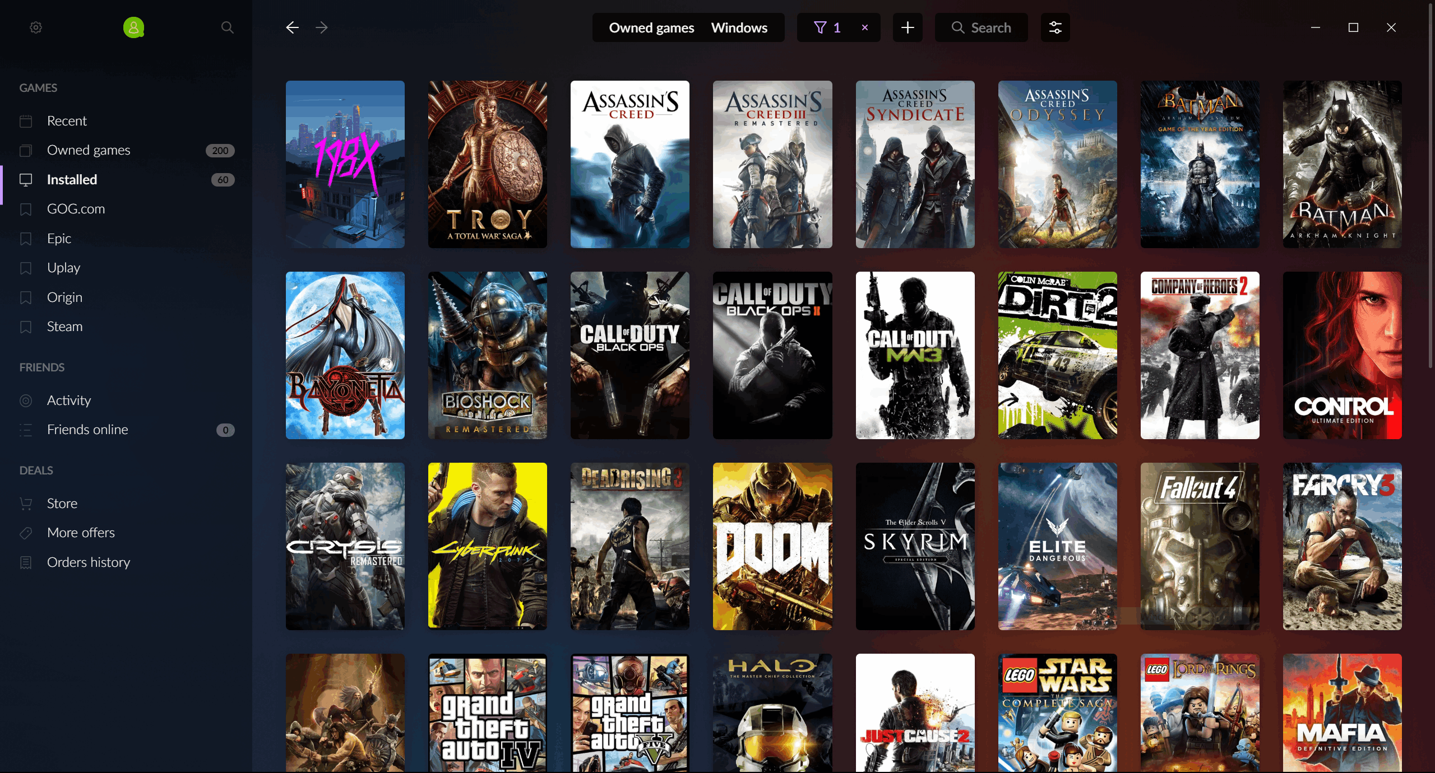Clear the active filter with the x
Image resolution: width=1435 pixels, height=773 pixels.
[864, 27]
